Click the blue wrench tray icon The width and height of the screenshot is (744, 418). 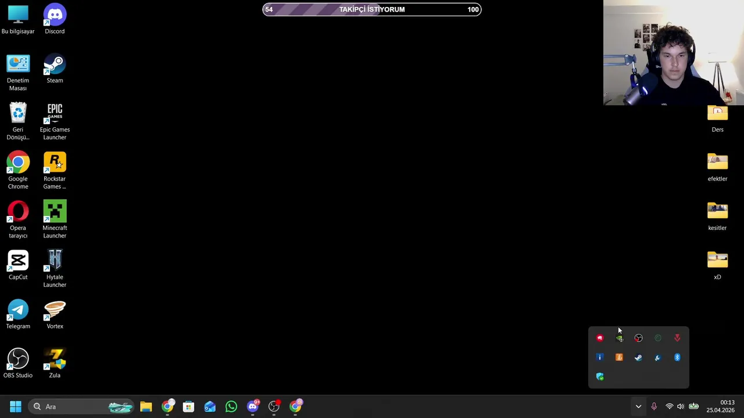coord(657,358)
